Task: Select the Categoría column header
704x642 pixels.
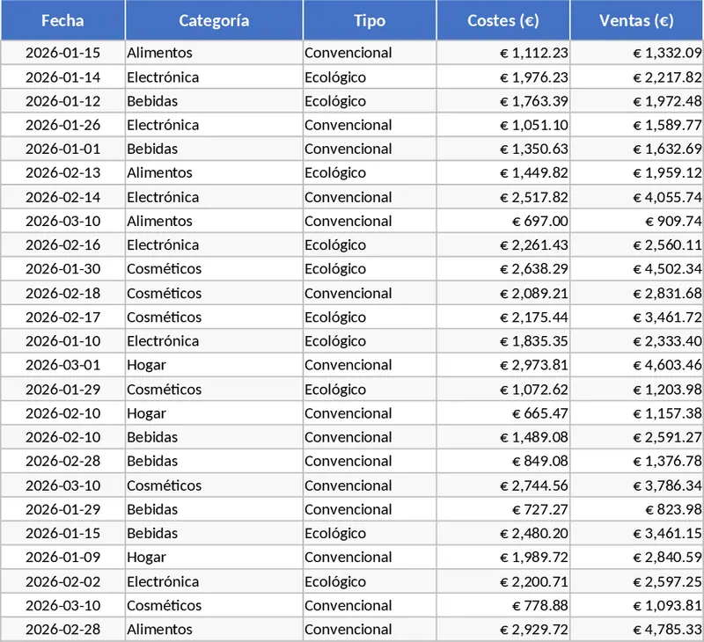Action: 214,20
